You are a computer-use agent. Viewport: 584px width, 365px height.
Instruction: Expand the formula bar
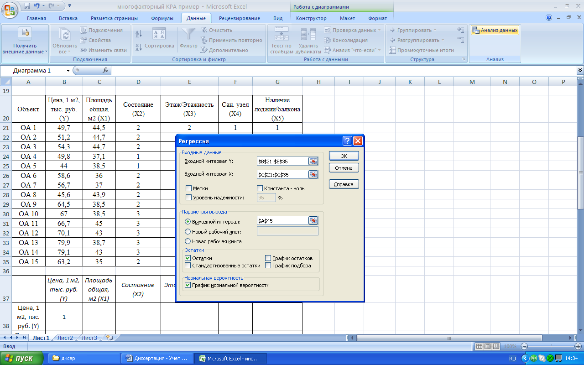pyautogui.click(x=580, y=70)
